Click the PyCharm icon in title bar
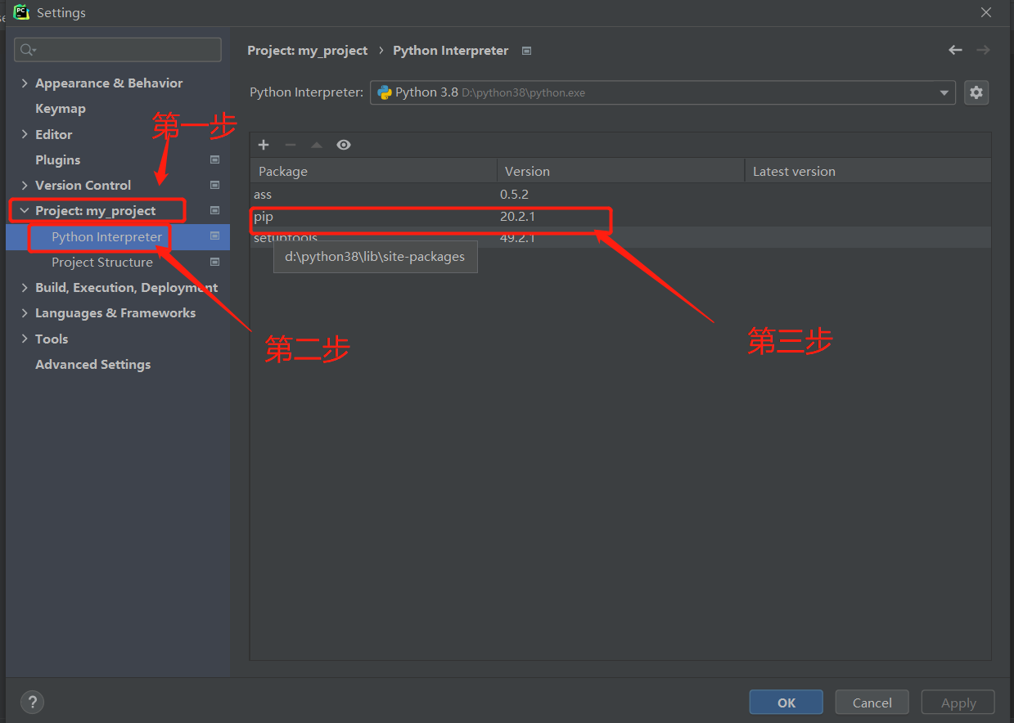This screenshot has width=1014, height=723. click(x=21, y=12)
